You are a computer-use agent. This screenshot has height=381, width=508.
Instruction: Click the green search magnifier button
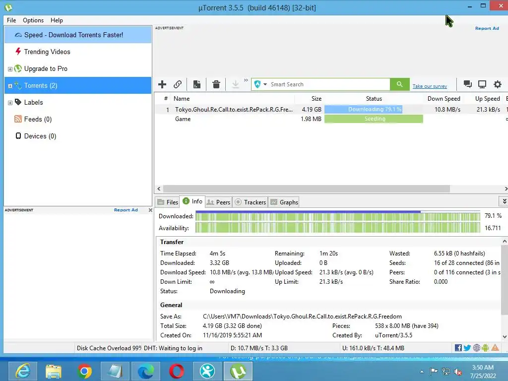click(x=400, y=84)
